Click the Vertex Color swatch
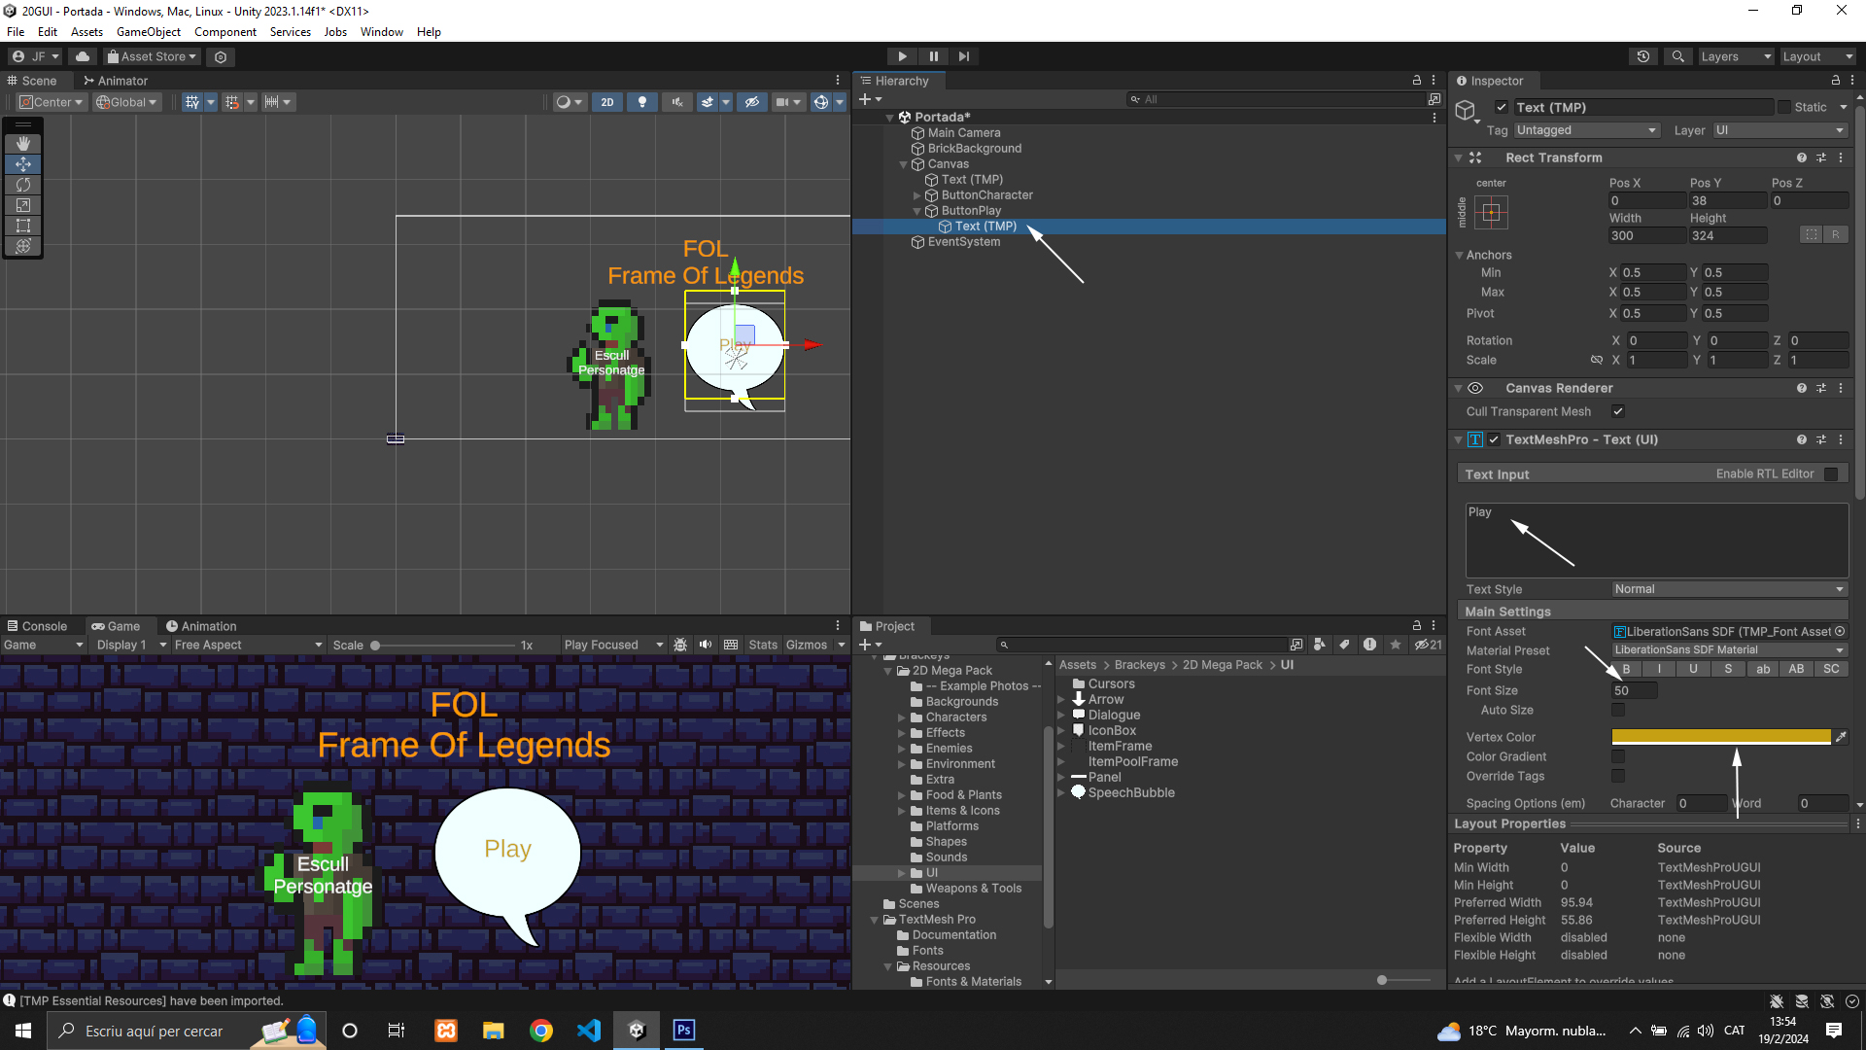The height and width of the screenshot is (1050, 1866). 1720,737
